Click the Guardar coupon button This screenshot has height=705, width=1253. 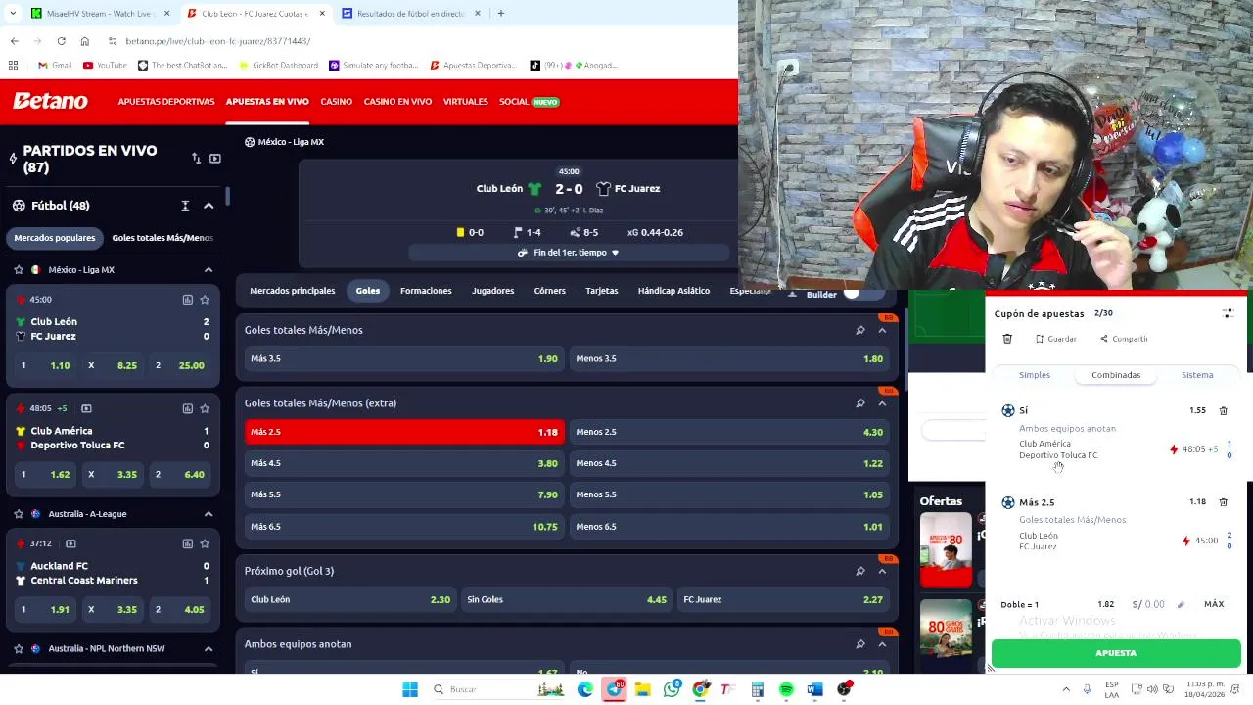(1055, 339)
